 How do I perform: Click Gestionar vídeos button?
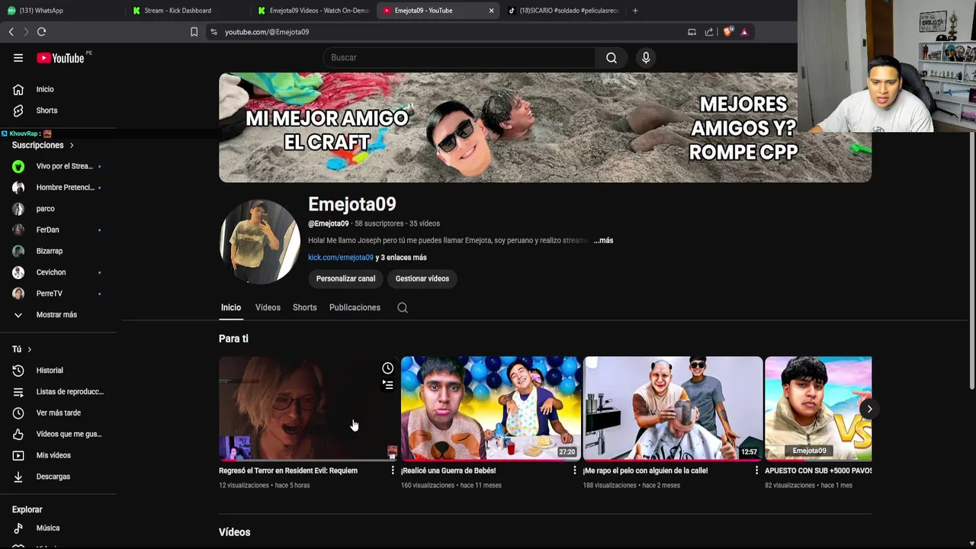pyautogui.click(x=422, y=279)
